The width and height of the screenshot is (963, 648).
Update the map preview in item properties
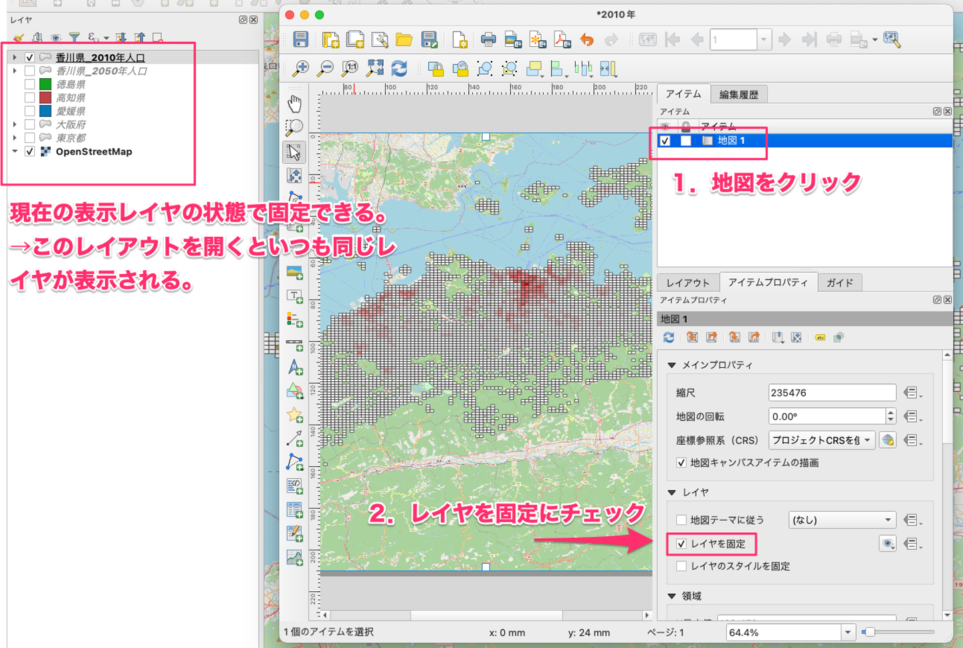(668, 337)
